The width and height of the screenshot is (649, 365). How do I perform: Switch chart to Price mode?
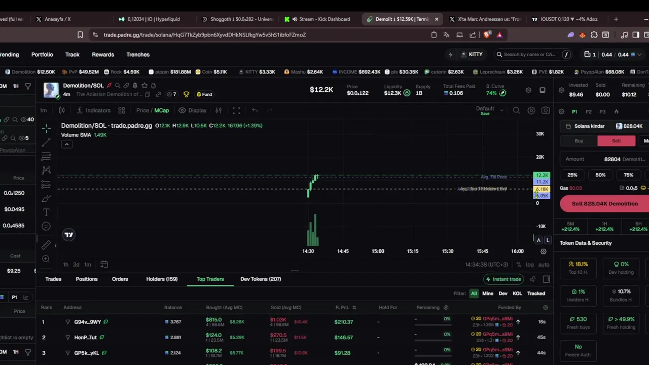pyautogui.click(x=142, y=110)
